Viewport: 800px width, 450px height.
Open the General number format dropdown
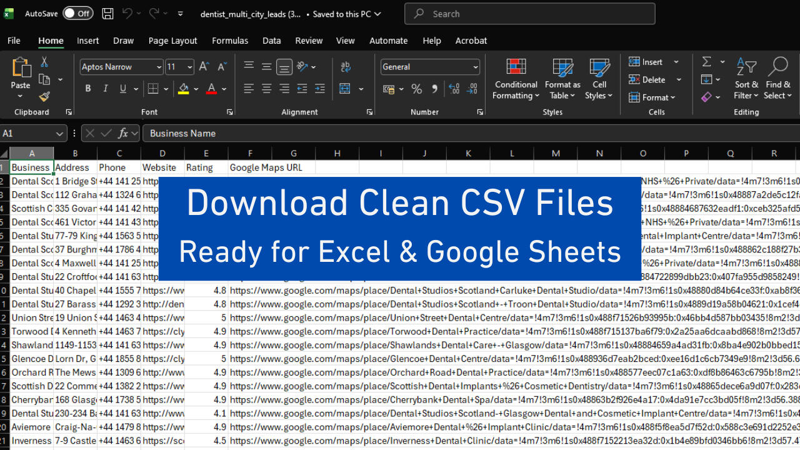pos(476,67)
